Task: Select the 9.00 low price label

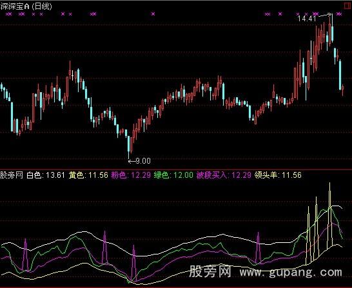Action: 143,161
